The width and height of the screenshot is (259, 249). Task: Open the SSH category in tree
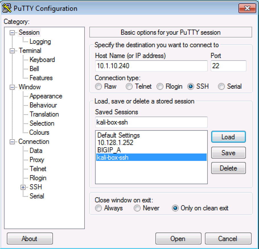tap(36, 187)
